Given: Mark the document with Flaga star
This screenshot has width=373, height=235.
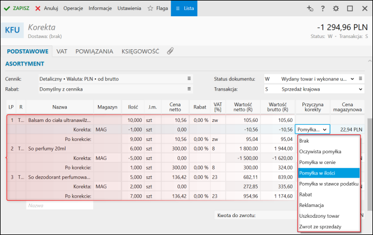Looking at the screenshot, I should pyautogui.click(x=158, y=8).
